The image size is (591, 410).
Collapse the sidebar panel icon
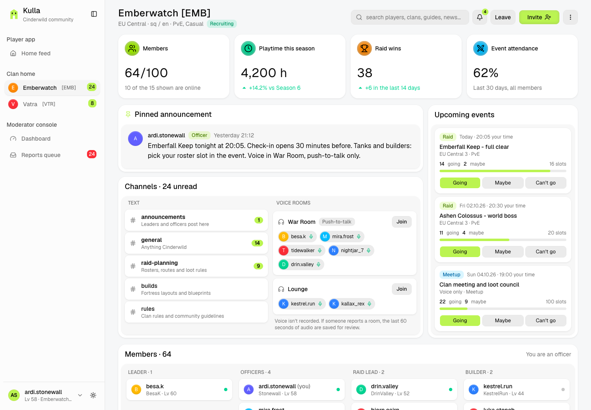[94, 14]
